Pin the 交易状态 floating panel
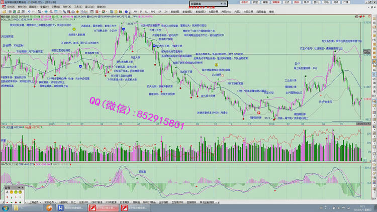This screenshot has width=377, height=212. pos(222,3)
